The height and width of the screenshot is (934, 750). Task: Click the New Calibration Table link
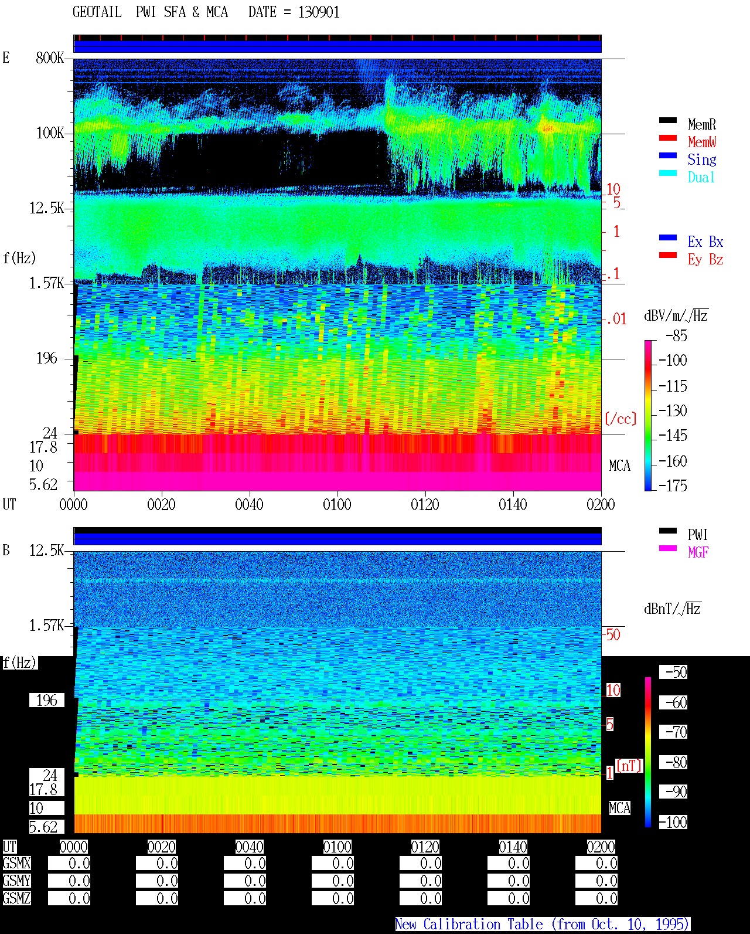pos(543,924)
